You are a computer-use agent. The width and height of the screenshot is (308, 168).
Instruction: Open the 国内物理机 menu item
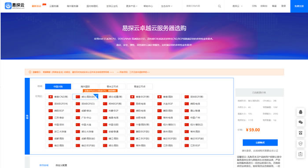[92, 6]
